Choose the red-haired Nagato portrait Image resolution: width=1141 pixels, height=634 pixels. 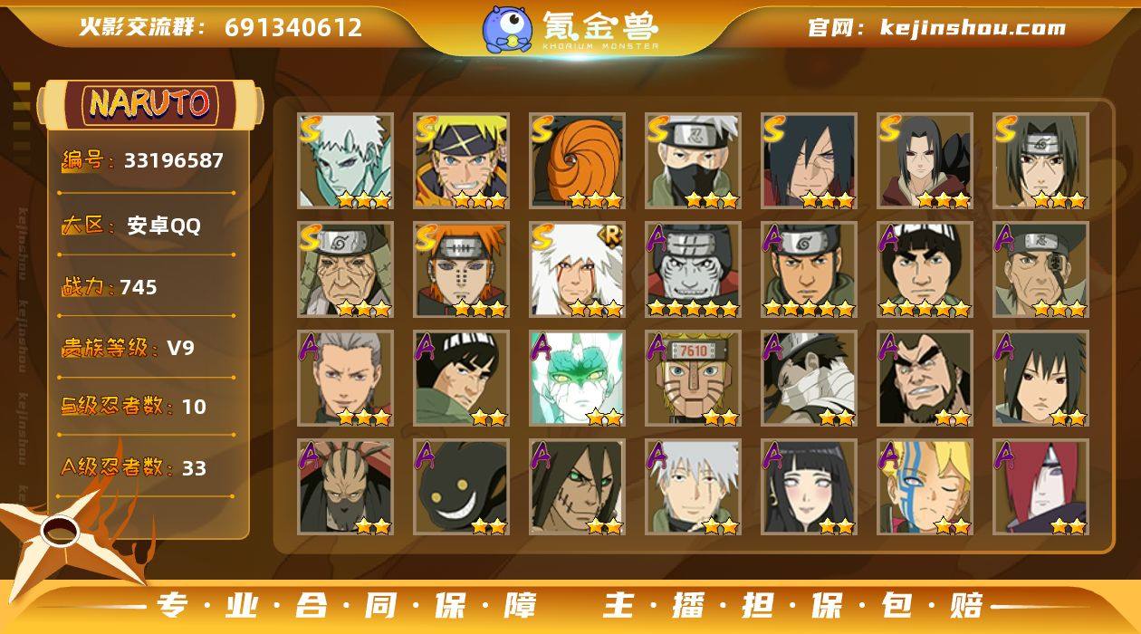1041,486
